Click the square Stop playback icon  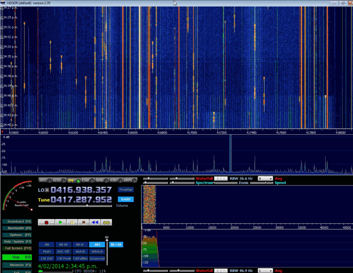click(83, 222)
